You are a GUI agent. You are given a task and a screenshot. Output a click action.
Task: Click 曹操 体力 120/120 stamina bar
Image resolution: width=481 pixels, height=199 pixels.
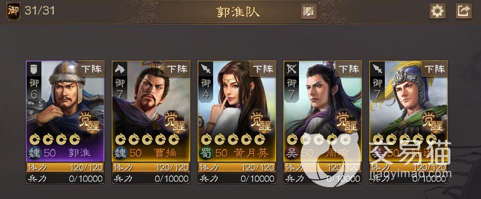pos(151,167)
